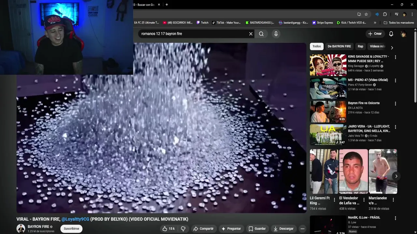Select the Rap filter chip
Screen dimensions: 417x234
click(x=360, y=46)
